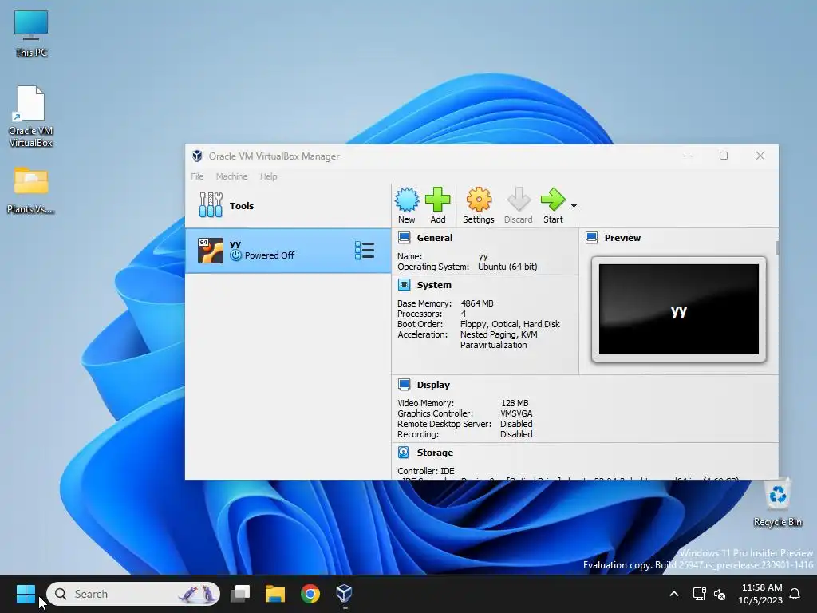Screen dimensions: 817x613
Task: Select the Plants.Vs folder on desktop
Action: point(31,190)
